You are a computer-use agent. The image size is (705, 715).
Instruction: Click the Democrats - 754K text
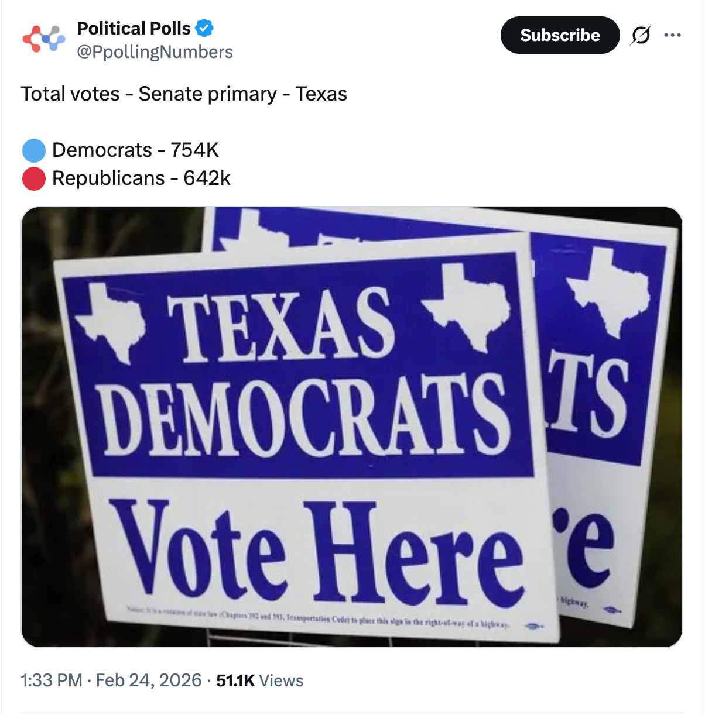point(135,150)
